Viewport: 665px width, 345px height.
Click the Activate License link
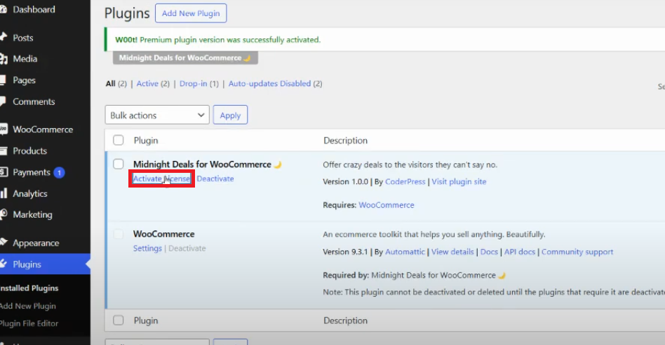(x=162, y=179)
